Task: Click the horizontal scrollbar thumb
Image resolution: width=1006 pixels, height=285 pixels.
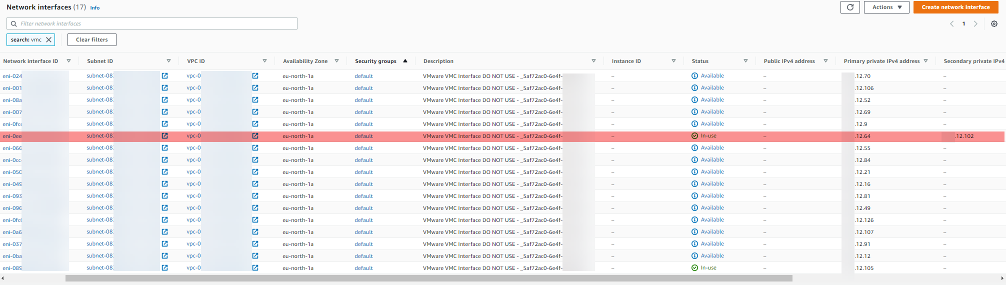Action: [x=428, y=278]
